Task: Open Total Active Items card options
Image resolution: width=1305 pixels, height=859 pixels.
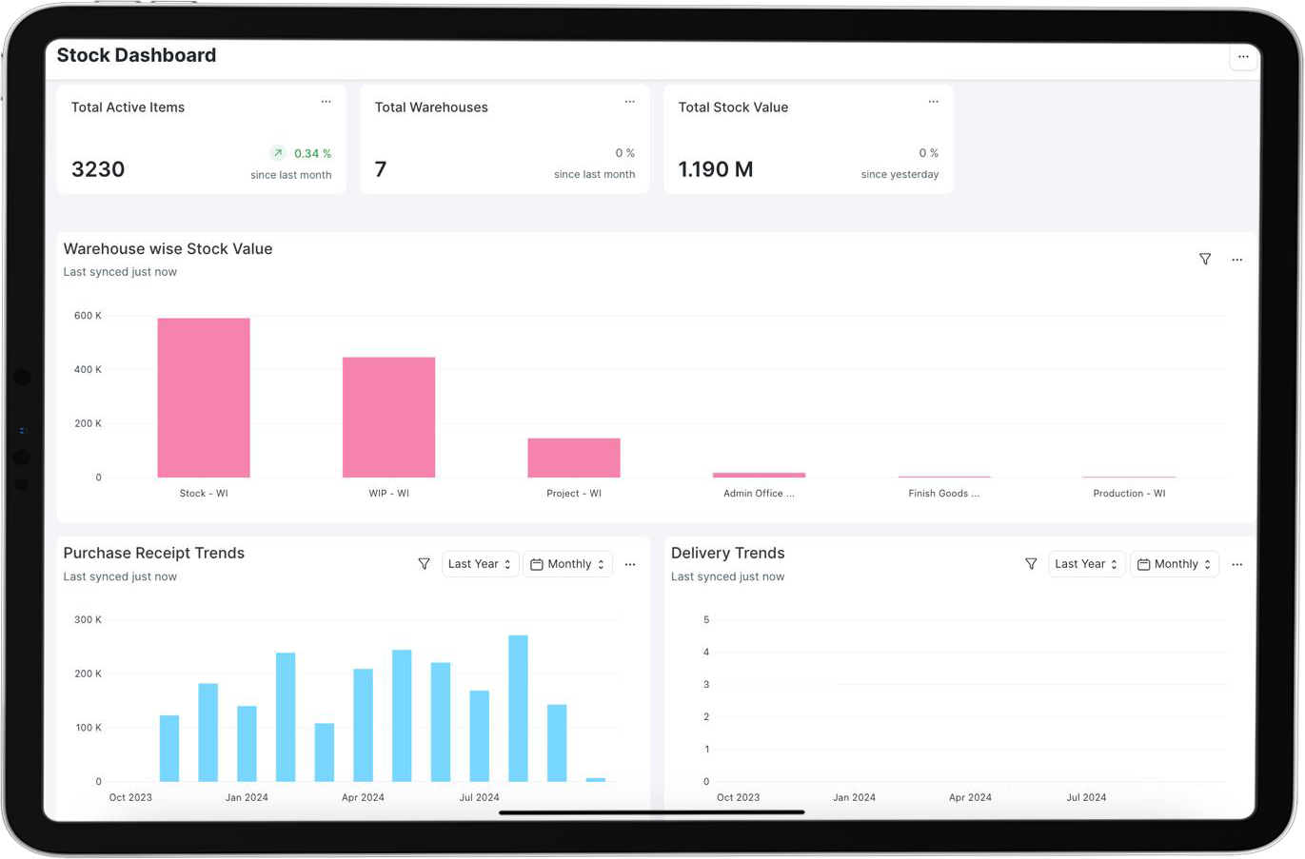Action: [326, 102]
